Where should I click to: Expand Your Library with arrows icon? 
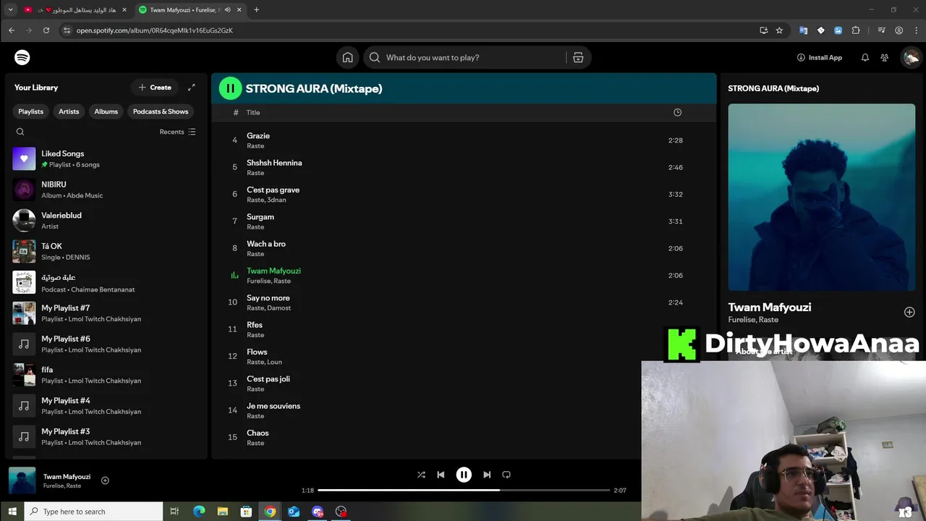pos(191,88)
